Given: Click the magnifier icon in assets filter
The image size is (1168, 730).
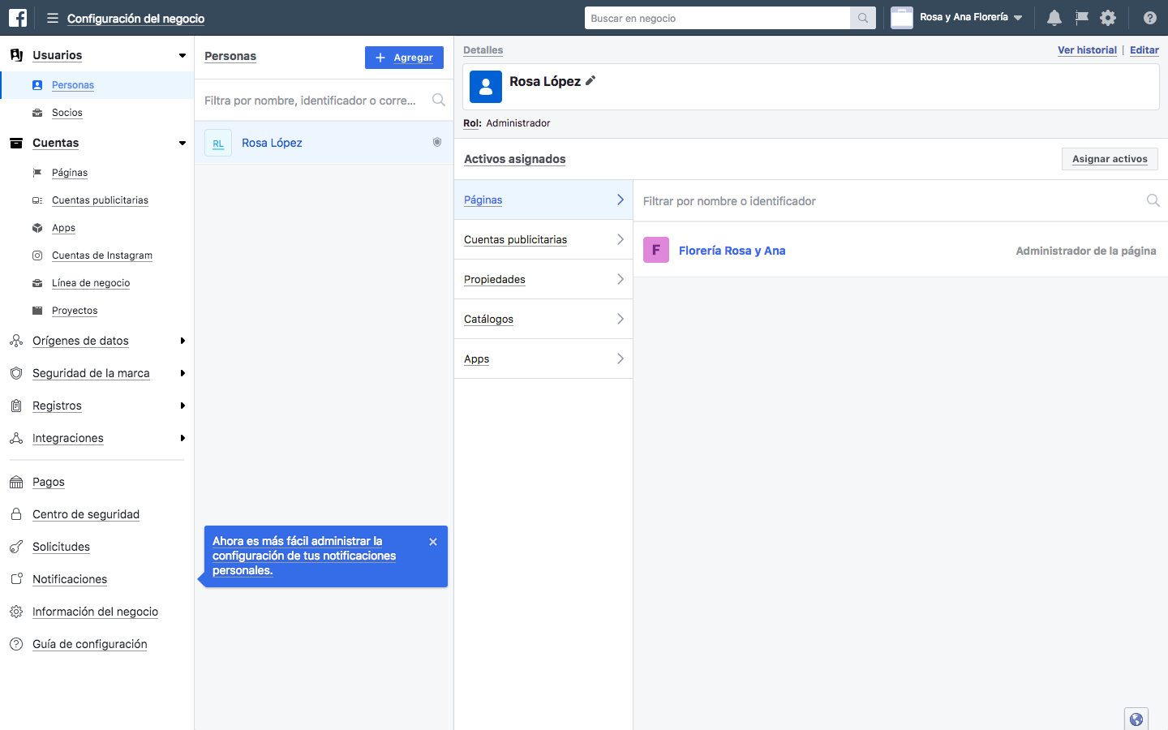Looking at the screenshot, I should 1153,200.
